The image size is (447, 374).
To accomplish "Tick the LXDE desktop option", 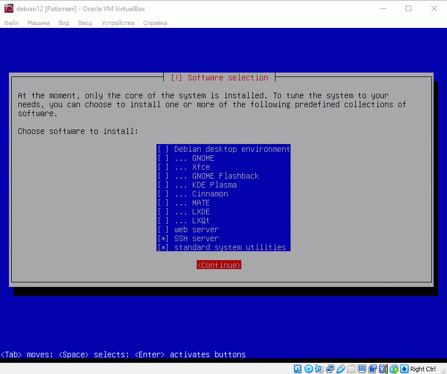I will [x=223, y=212].
